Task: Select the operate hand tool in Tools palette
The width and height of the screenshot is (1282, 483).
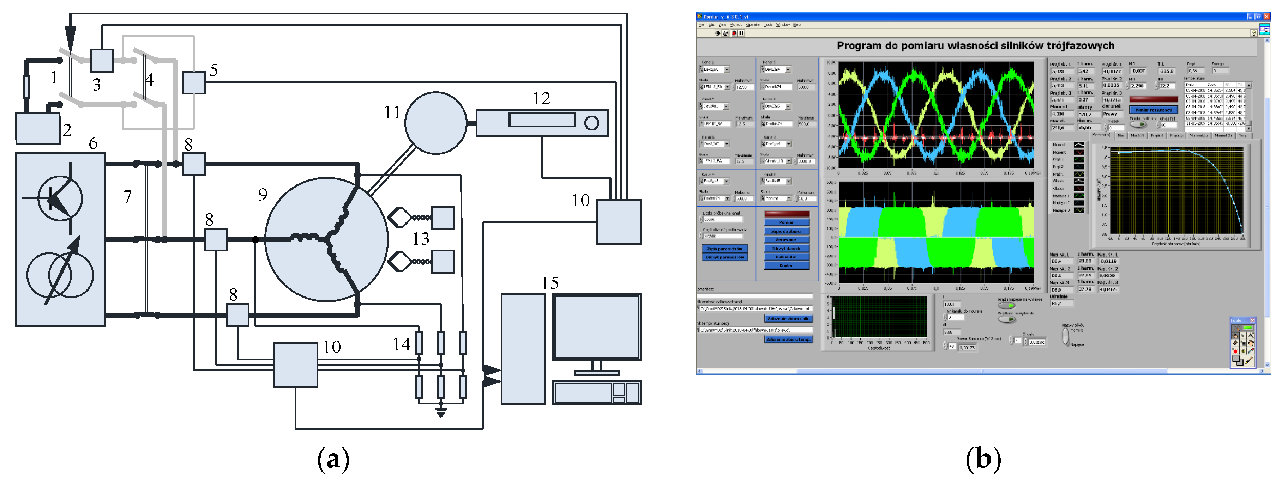Action: 1235,336
